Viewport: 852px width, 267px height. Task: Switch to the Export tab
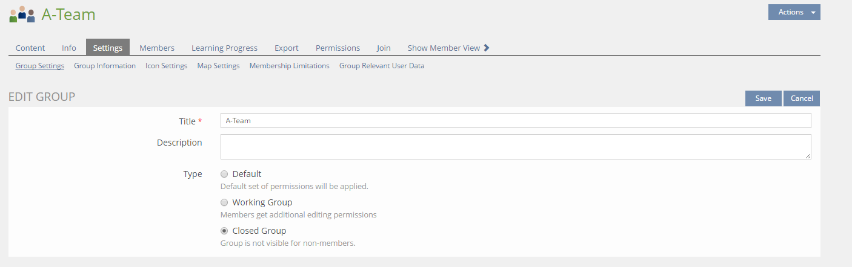287,48
